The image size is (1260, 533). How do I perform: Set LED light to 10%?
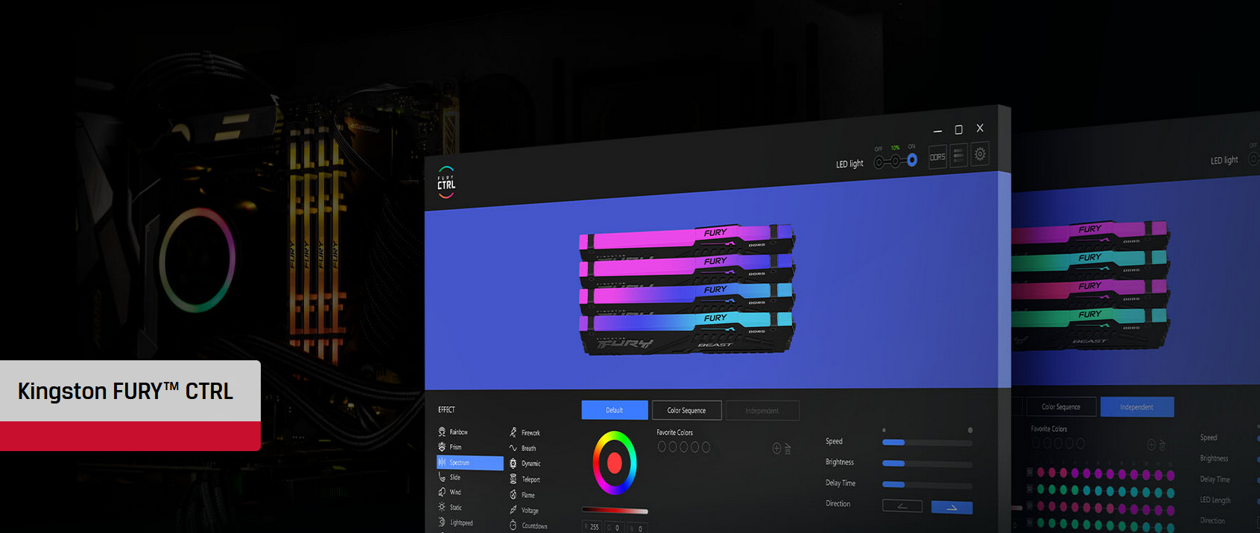(896, 161)
